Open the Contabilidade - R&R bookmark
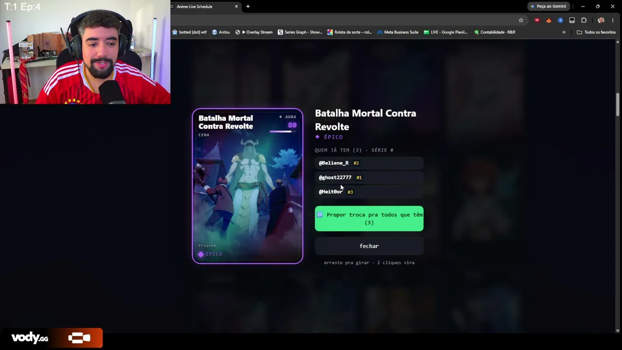 [x=494, y=32]
